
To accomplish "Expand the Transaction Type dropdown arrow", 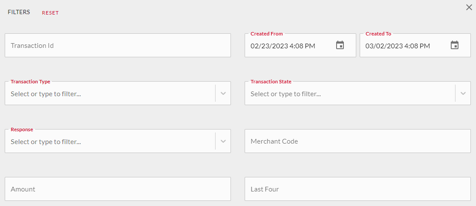I will [223, 94].
